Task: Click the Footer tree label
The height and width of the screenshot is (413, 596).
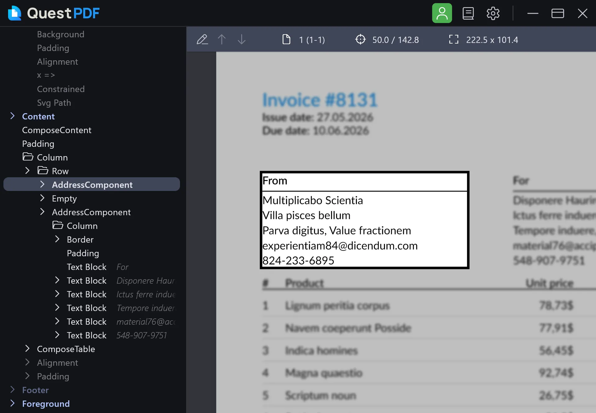Action: [x=35, y=390]
